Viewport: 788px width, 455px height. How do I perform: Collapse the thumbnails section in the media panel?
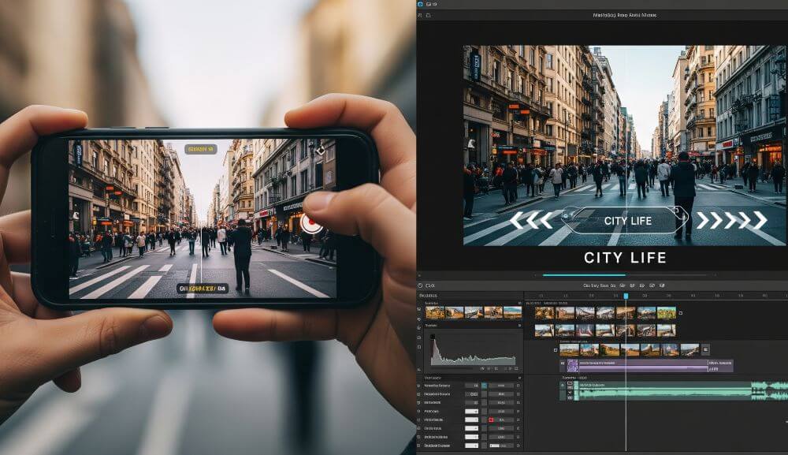(519, 304)
